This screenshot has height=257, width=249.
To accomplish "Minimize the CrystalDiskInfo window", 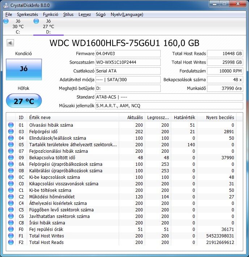I will (215, 4).
